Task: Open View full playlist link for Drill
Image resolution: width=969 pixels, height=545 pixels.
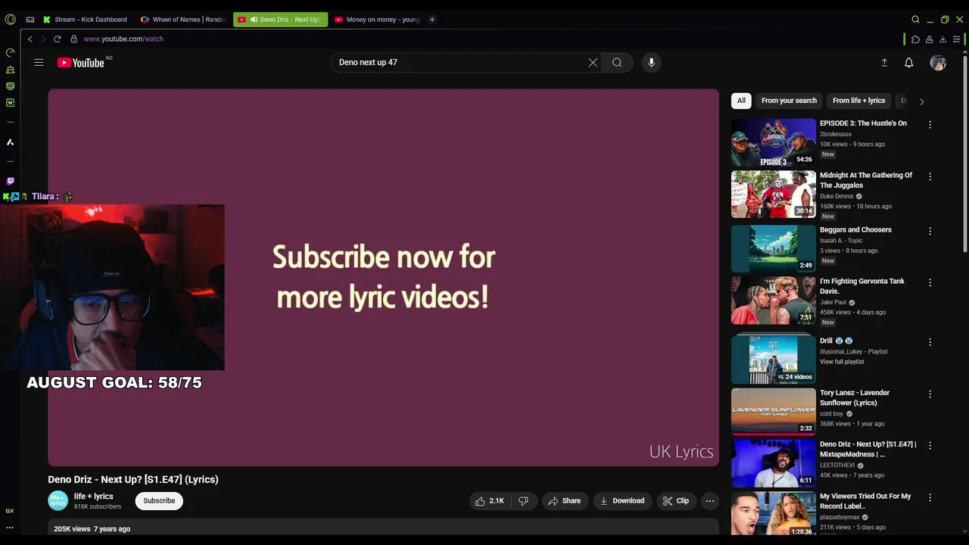Action: (842, 362)
